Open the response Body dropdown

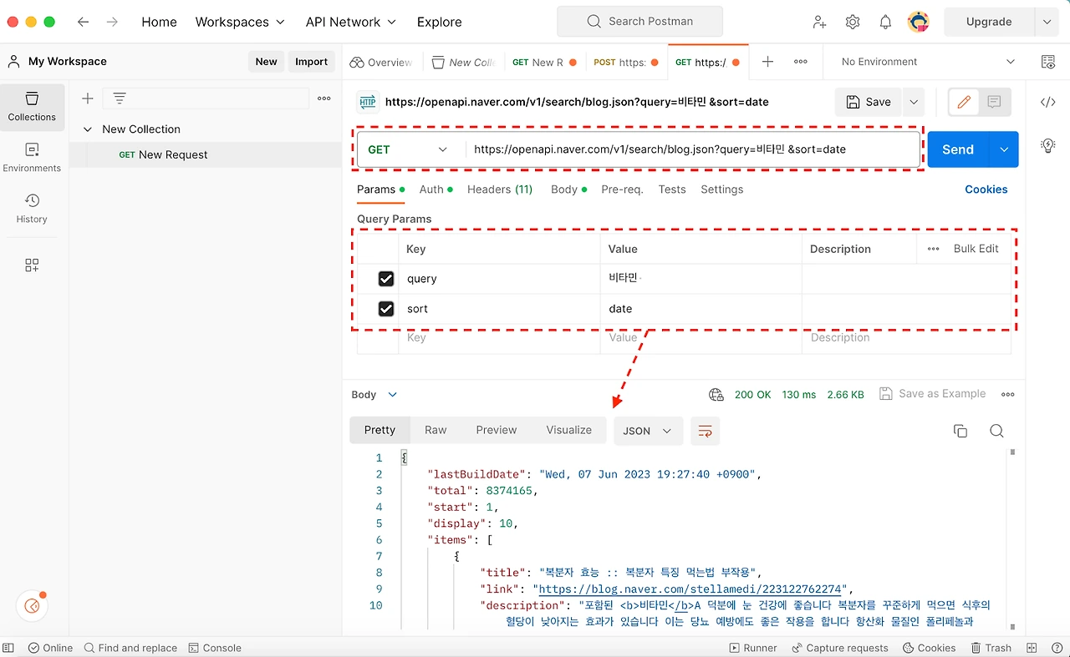[x=374, y=395]
